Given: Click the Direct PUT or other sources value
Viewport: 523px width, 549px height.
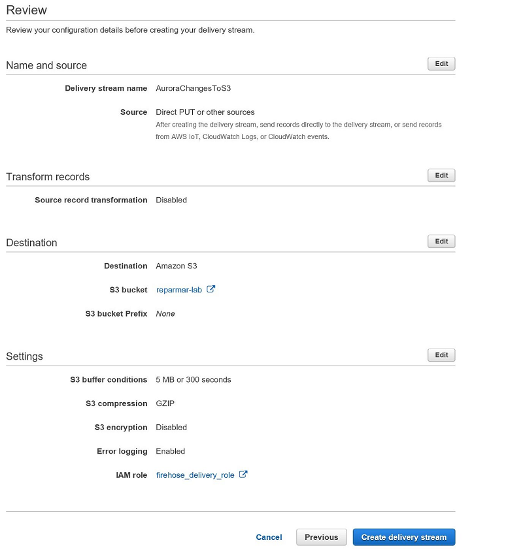Looking at the screenshot, I should [x=205, y=112].
